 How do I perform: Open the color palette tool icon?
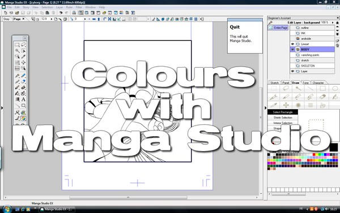pos(23,119)
